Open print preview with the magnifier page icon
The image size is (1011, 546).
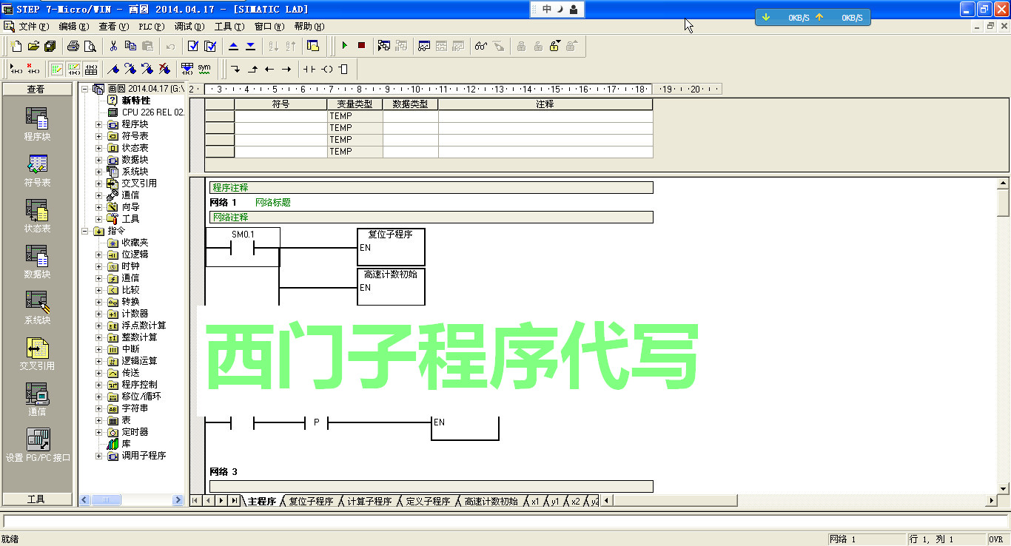(x=90, y=46)
